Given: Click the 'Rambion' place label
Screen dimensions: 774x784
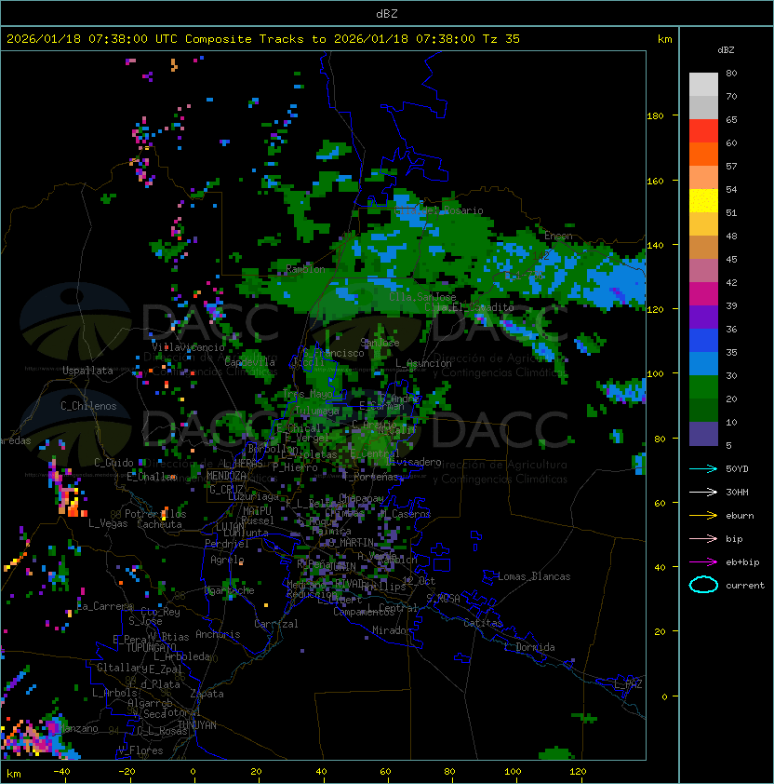Looking at the screenshot, I should 305,269.
